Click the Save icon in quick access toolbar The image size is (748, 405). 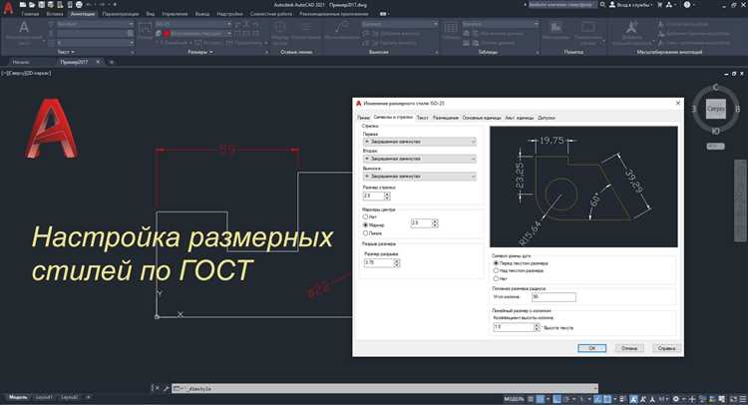(41, 5)
